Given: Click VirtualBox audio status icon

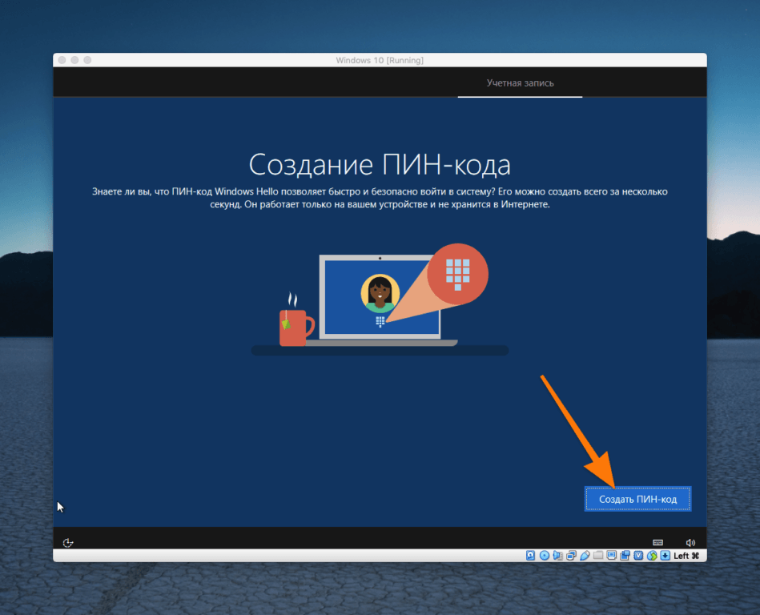Looking at the screenshot, I should 558,556.
